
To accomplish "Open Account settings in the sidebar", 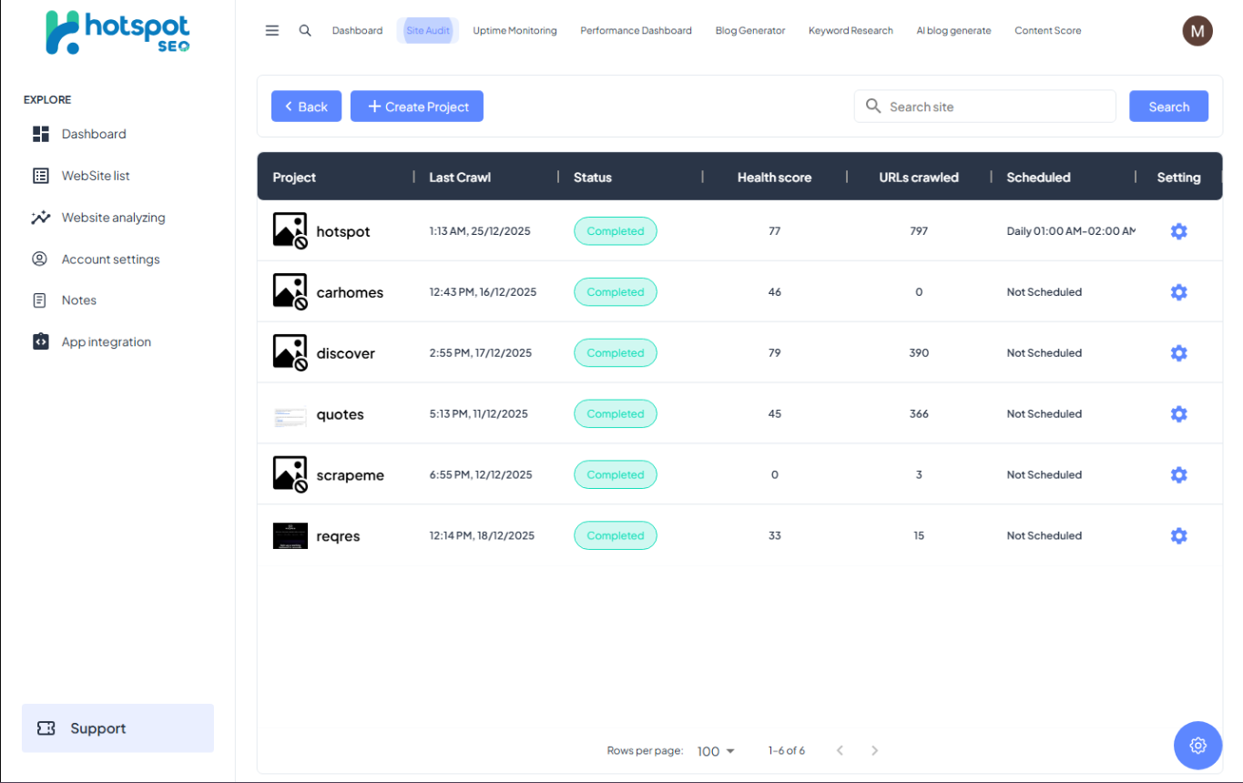I will tap(110, 259).
